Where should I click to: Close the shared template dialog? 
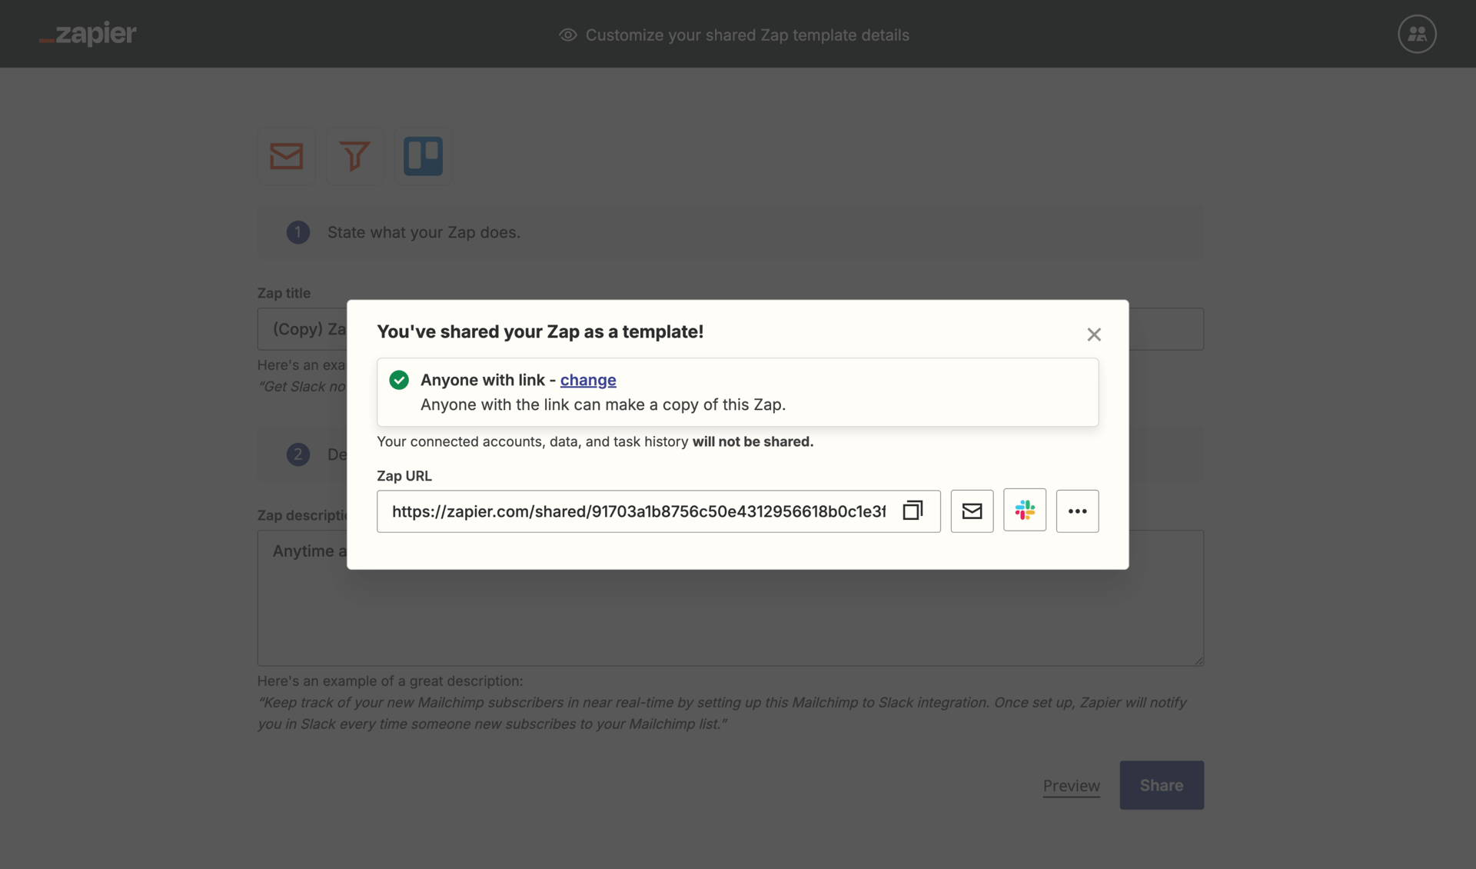pyautogui.click(x=1094, y=335)
